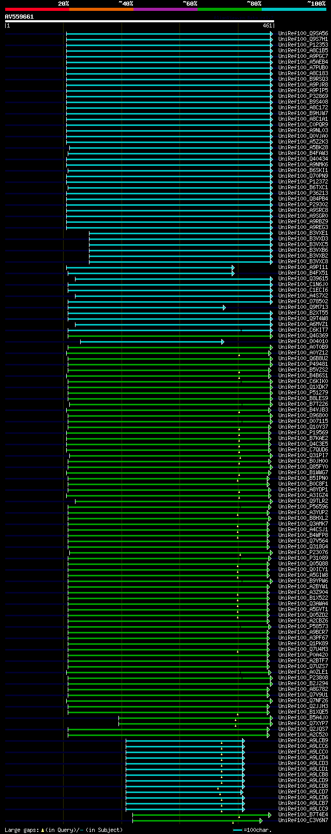Select the UniRef100_Q9TLR2 label
Screen dimensions: 331x834
click(303, 501)
